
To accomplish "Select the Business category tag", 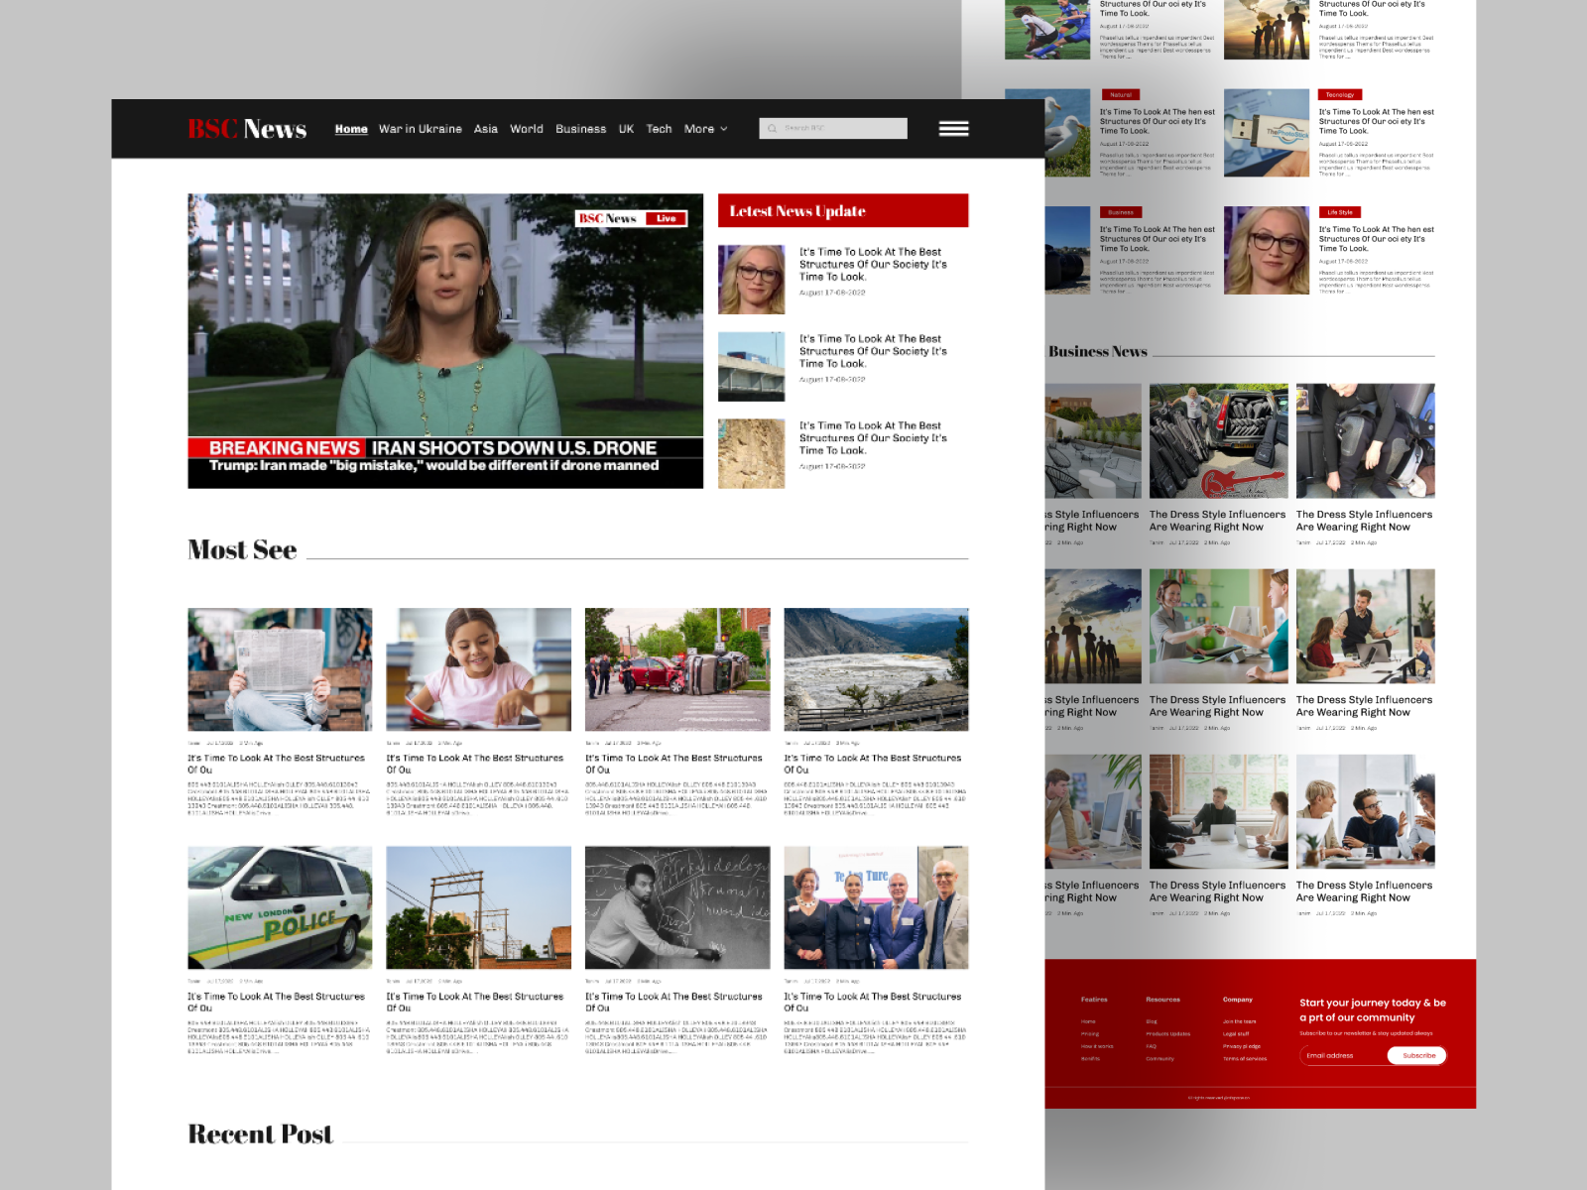I will (x=1122, y=211).
